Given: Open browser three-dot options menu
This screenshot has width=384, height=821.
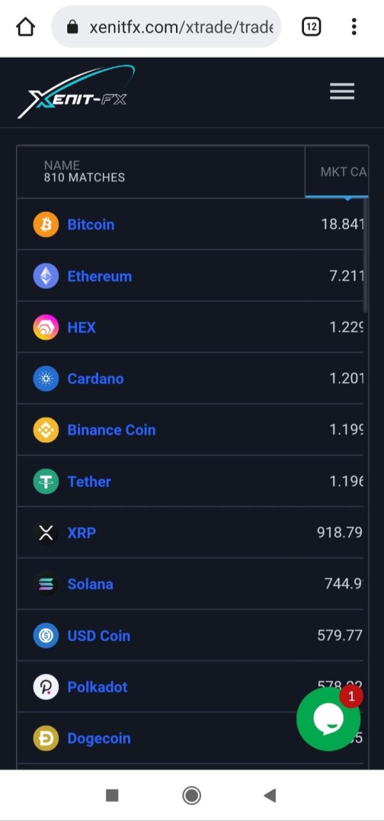Looking at the screenshot, I should point(354,27).
